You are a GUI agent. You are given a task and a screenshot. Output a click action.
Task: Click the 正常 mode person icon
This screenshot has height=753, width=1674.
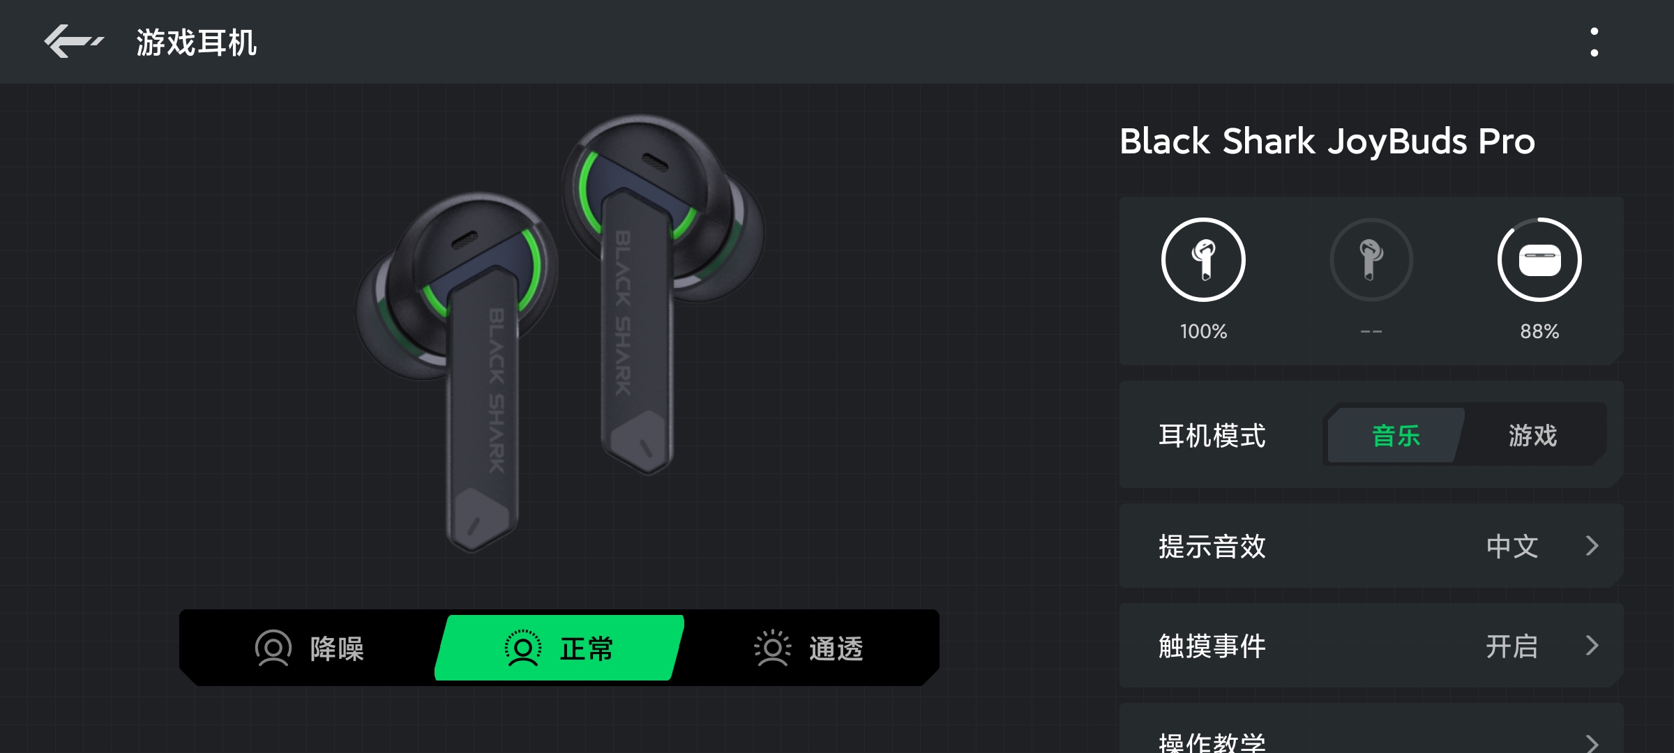click(x=522, y=648)
